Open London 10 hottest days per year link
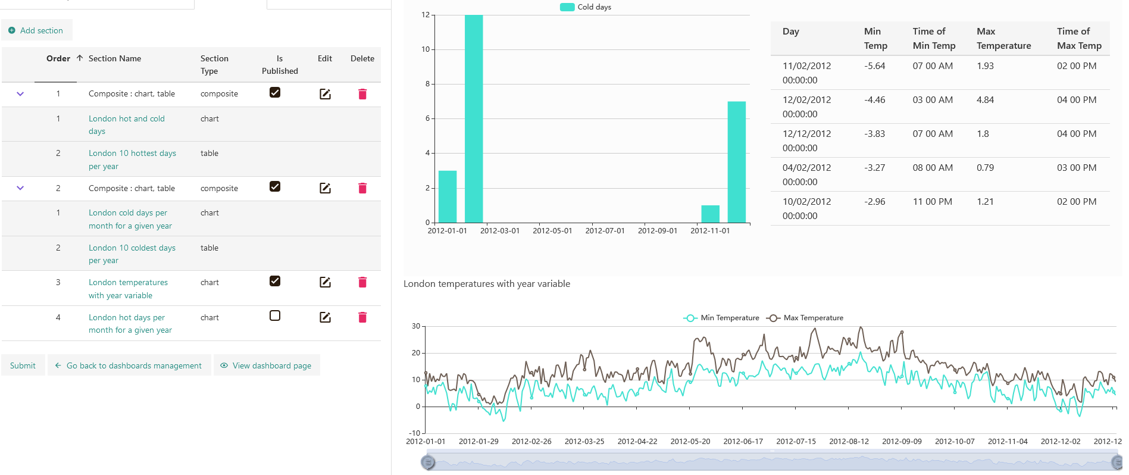The image size is (1129, 475). point(132,160)
